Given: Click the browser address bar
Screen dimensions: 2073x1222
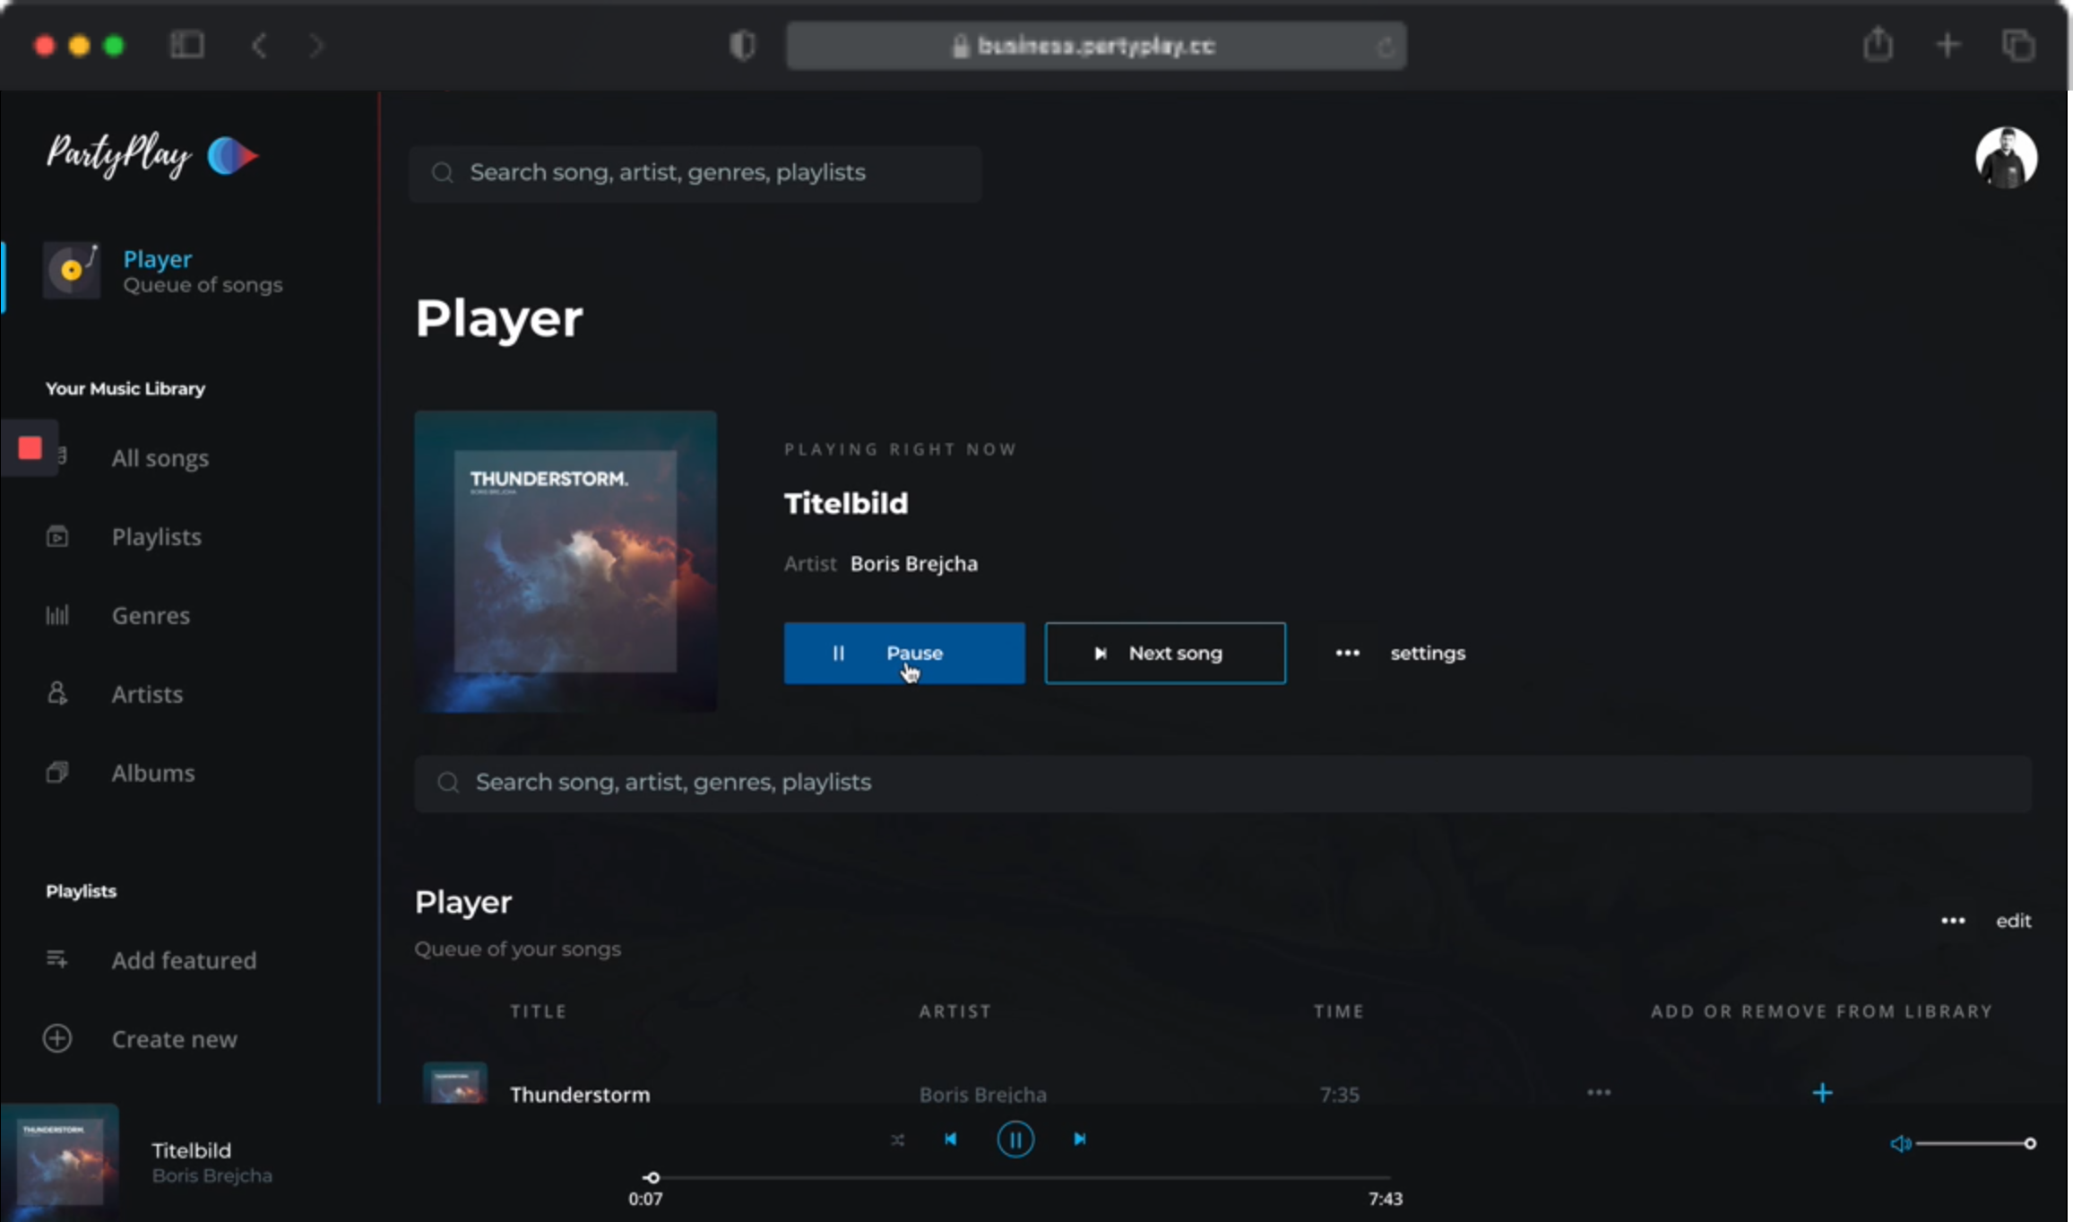Looking at the screenshot, I should point(1096,46).
